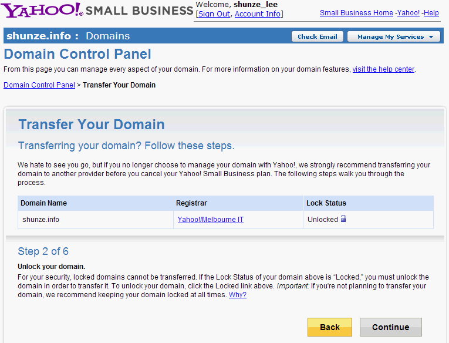Return to Domain Control Panel breadcrumb
449x343 pixels.
pos(39,85)
